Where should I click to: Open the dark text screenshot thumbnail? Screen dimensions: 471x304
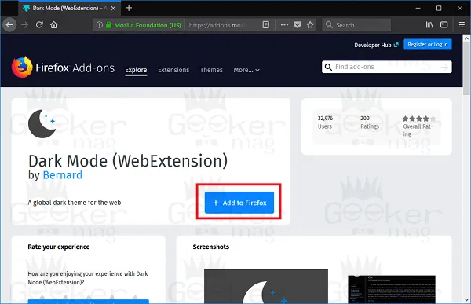point(392,289)
